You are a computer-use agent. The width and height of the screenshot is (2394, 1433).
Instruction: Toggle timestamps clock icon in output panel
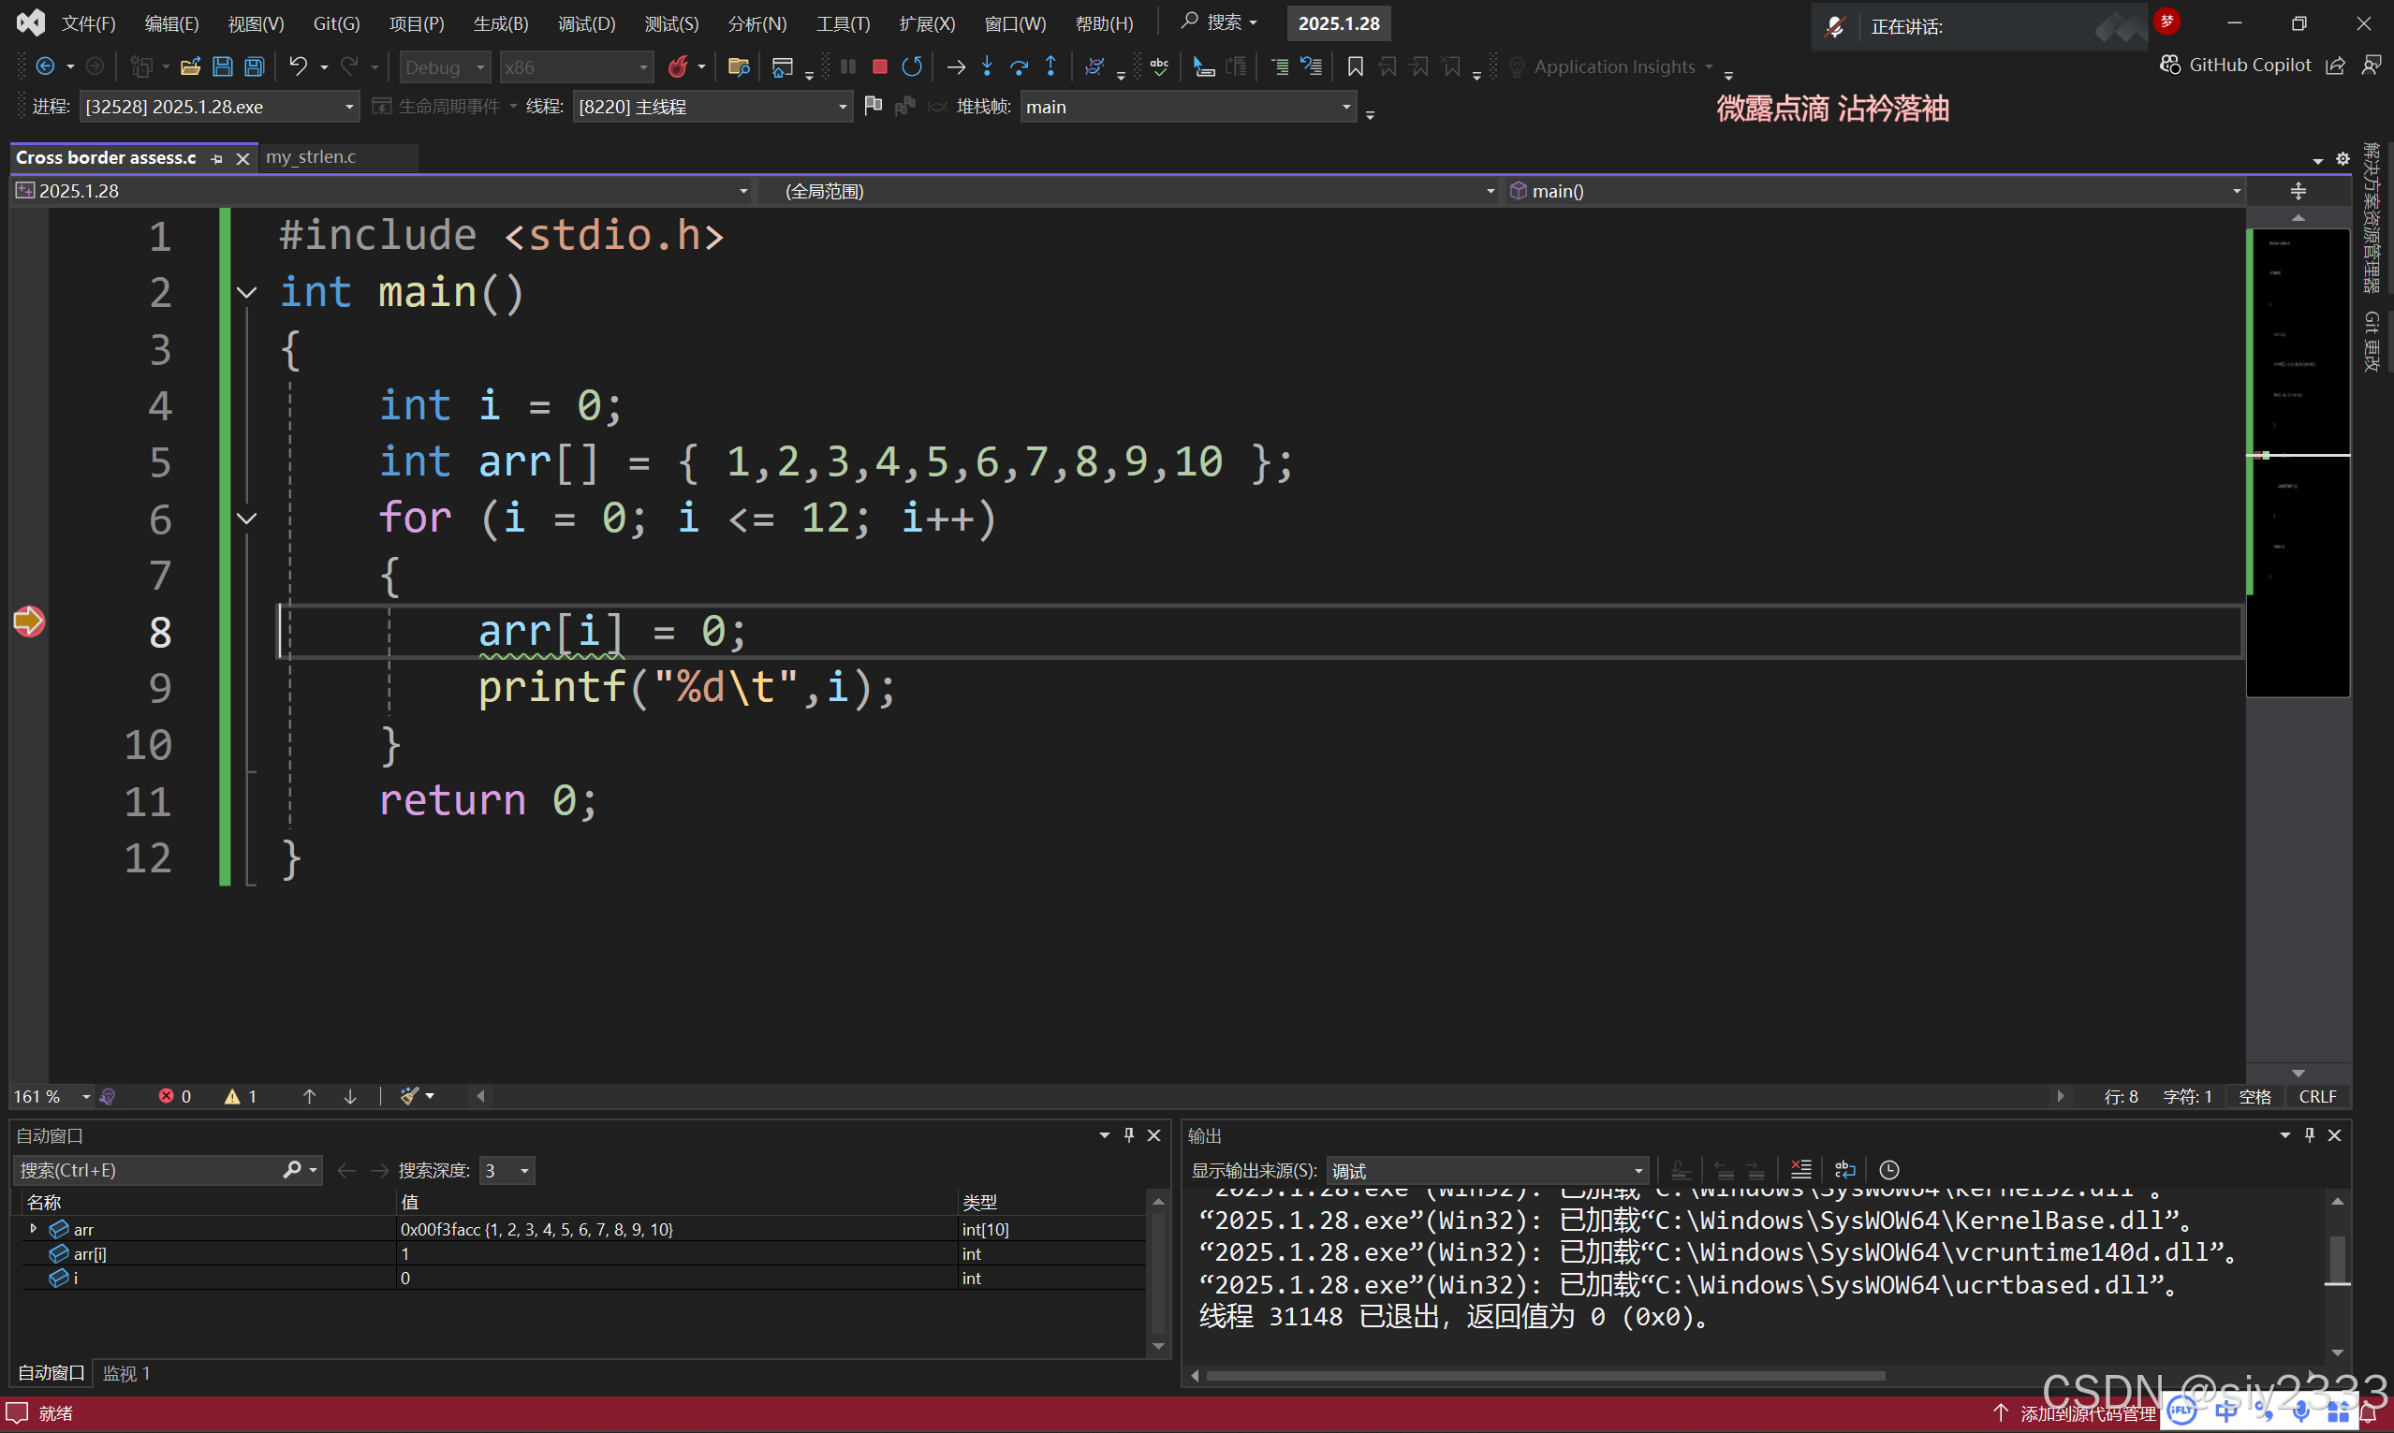click(x=1889, y=1169)
